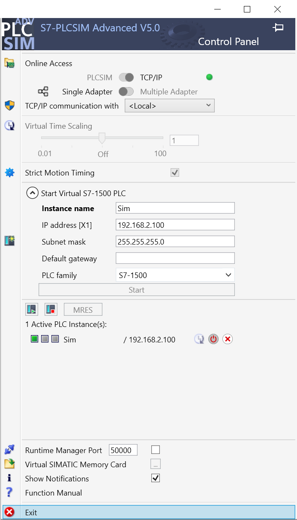Viewport: 297px width, 520px height.
Task: Remove the Sim instance with red X
Action: point(228,339)
